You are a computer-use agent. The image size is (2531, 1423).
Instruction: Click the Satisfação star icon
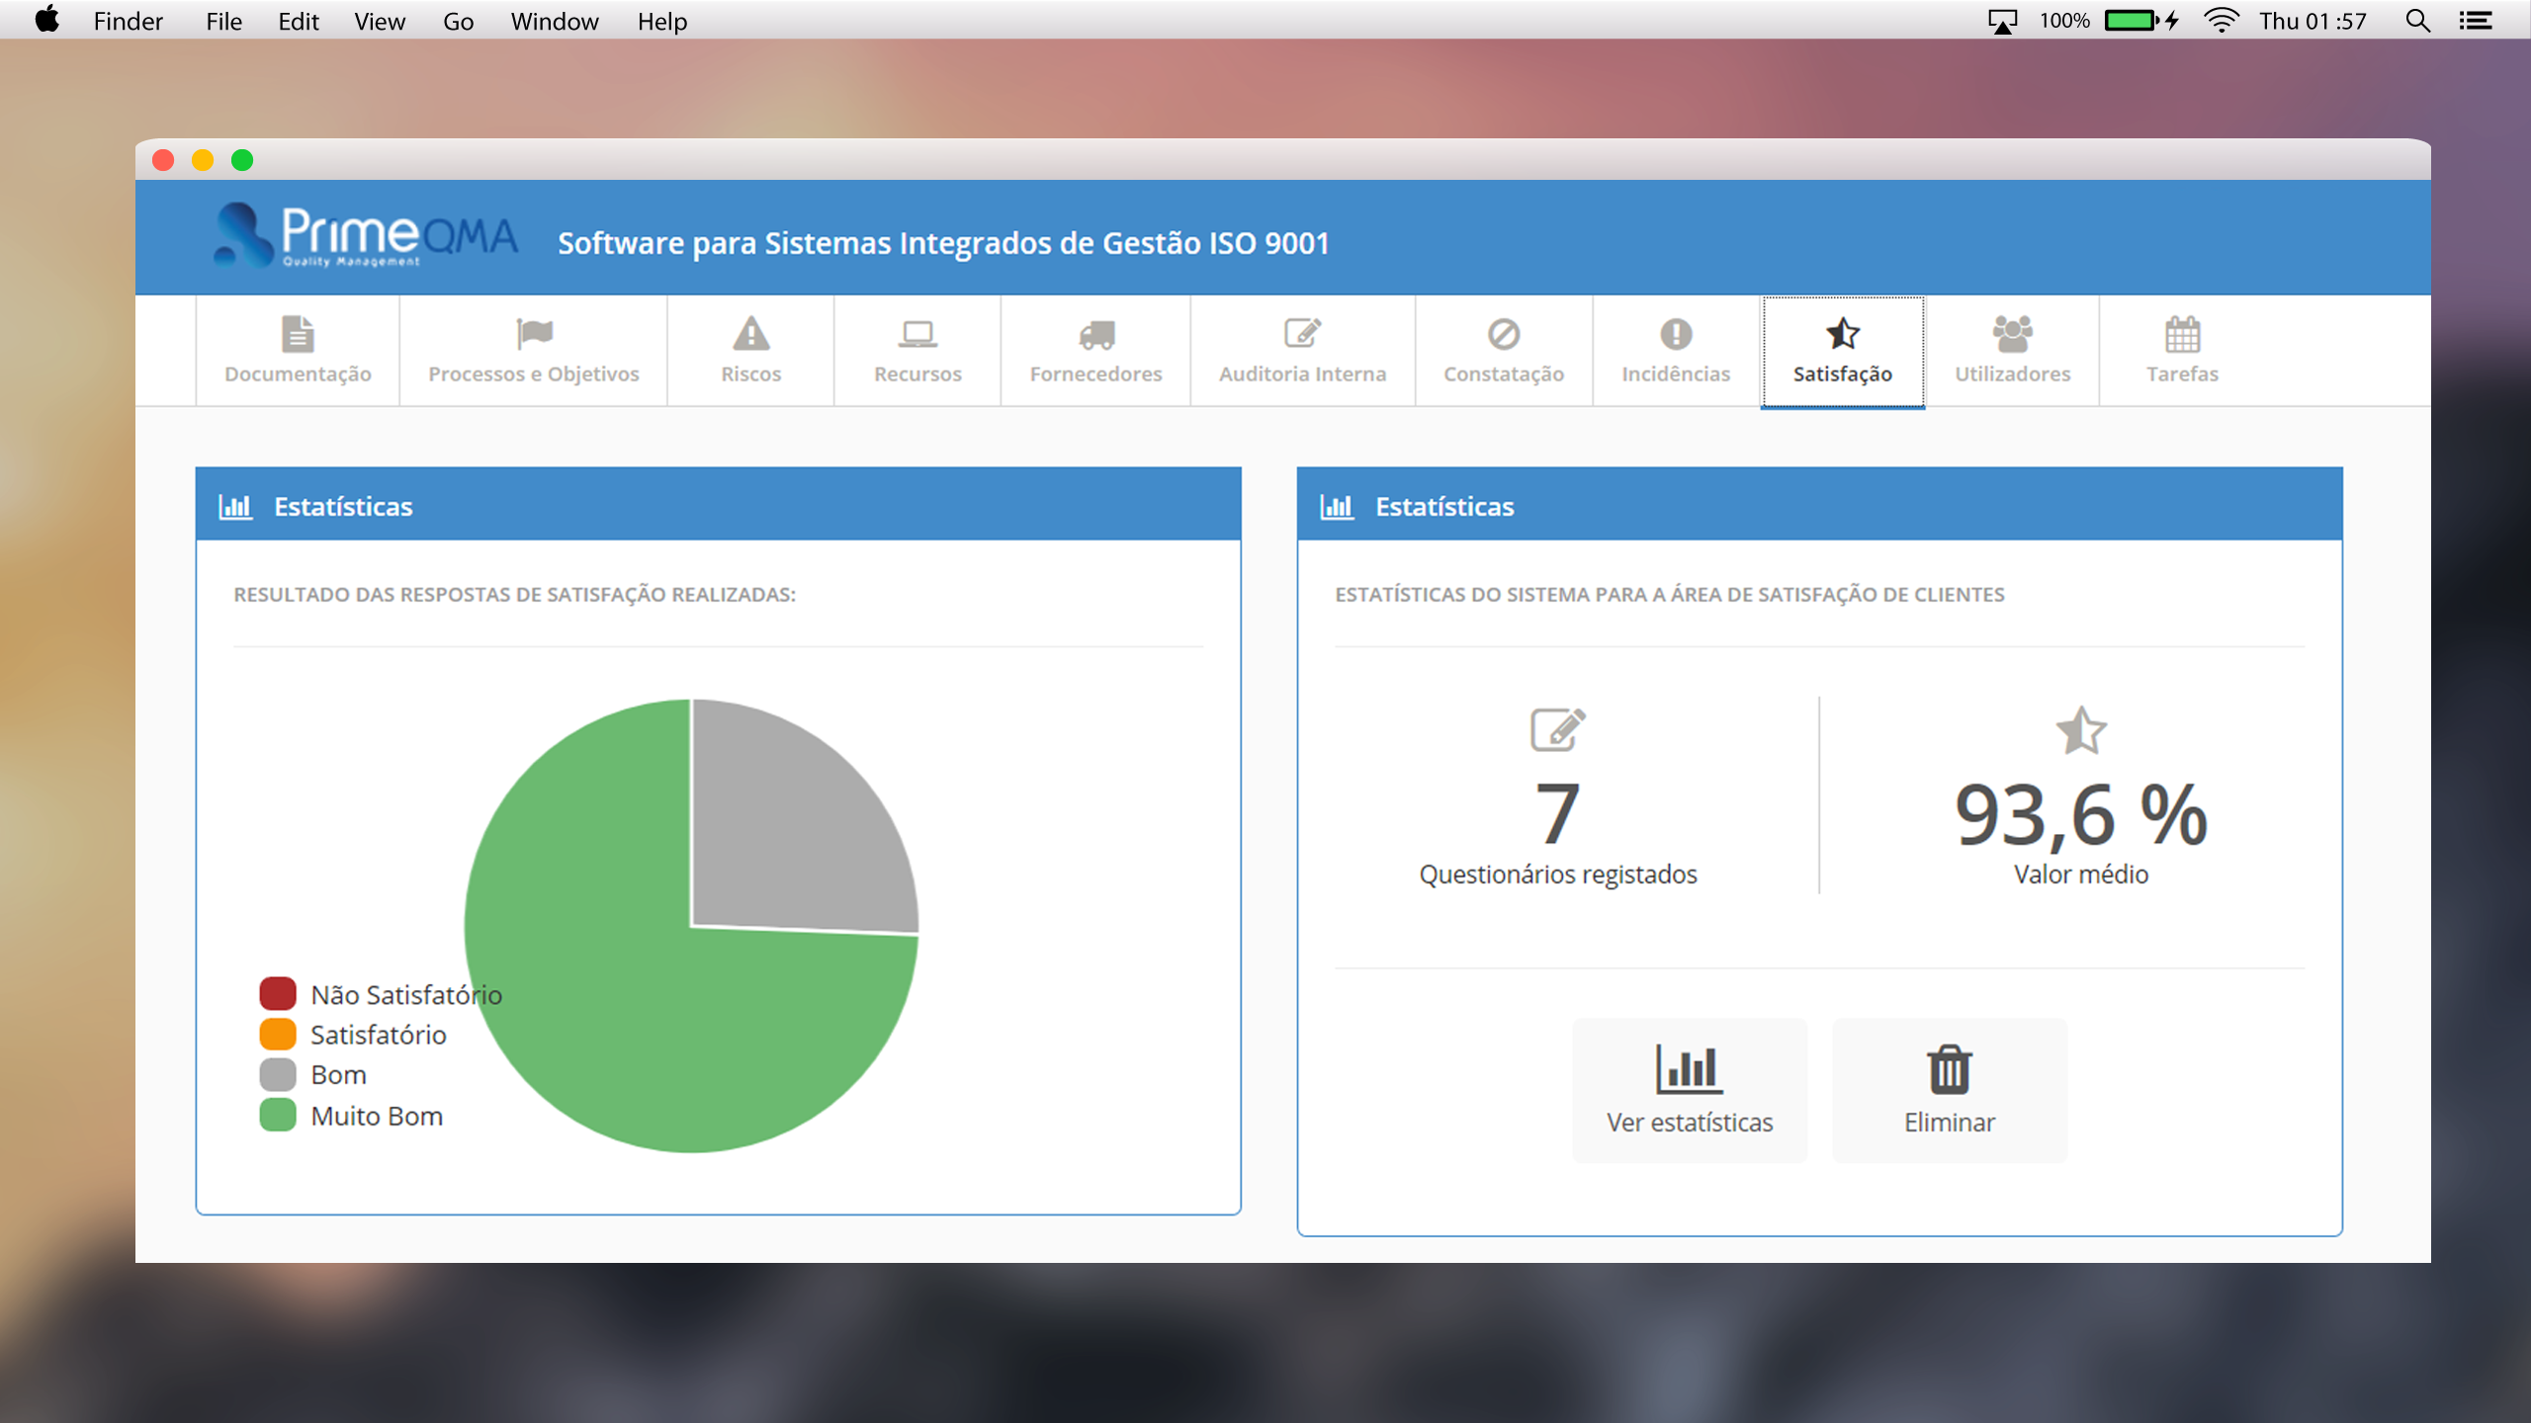tap(1843, 335)
